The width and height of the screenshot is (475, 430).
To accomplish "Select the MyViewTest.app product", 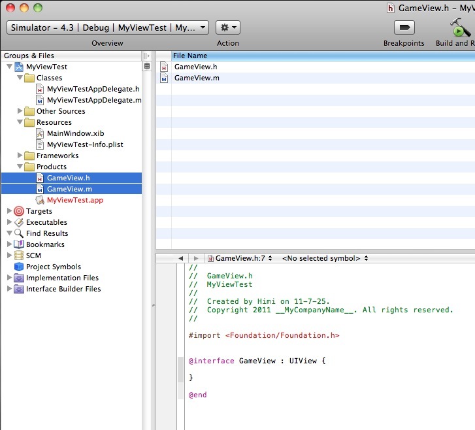I will (x=74, y=200).
